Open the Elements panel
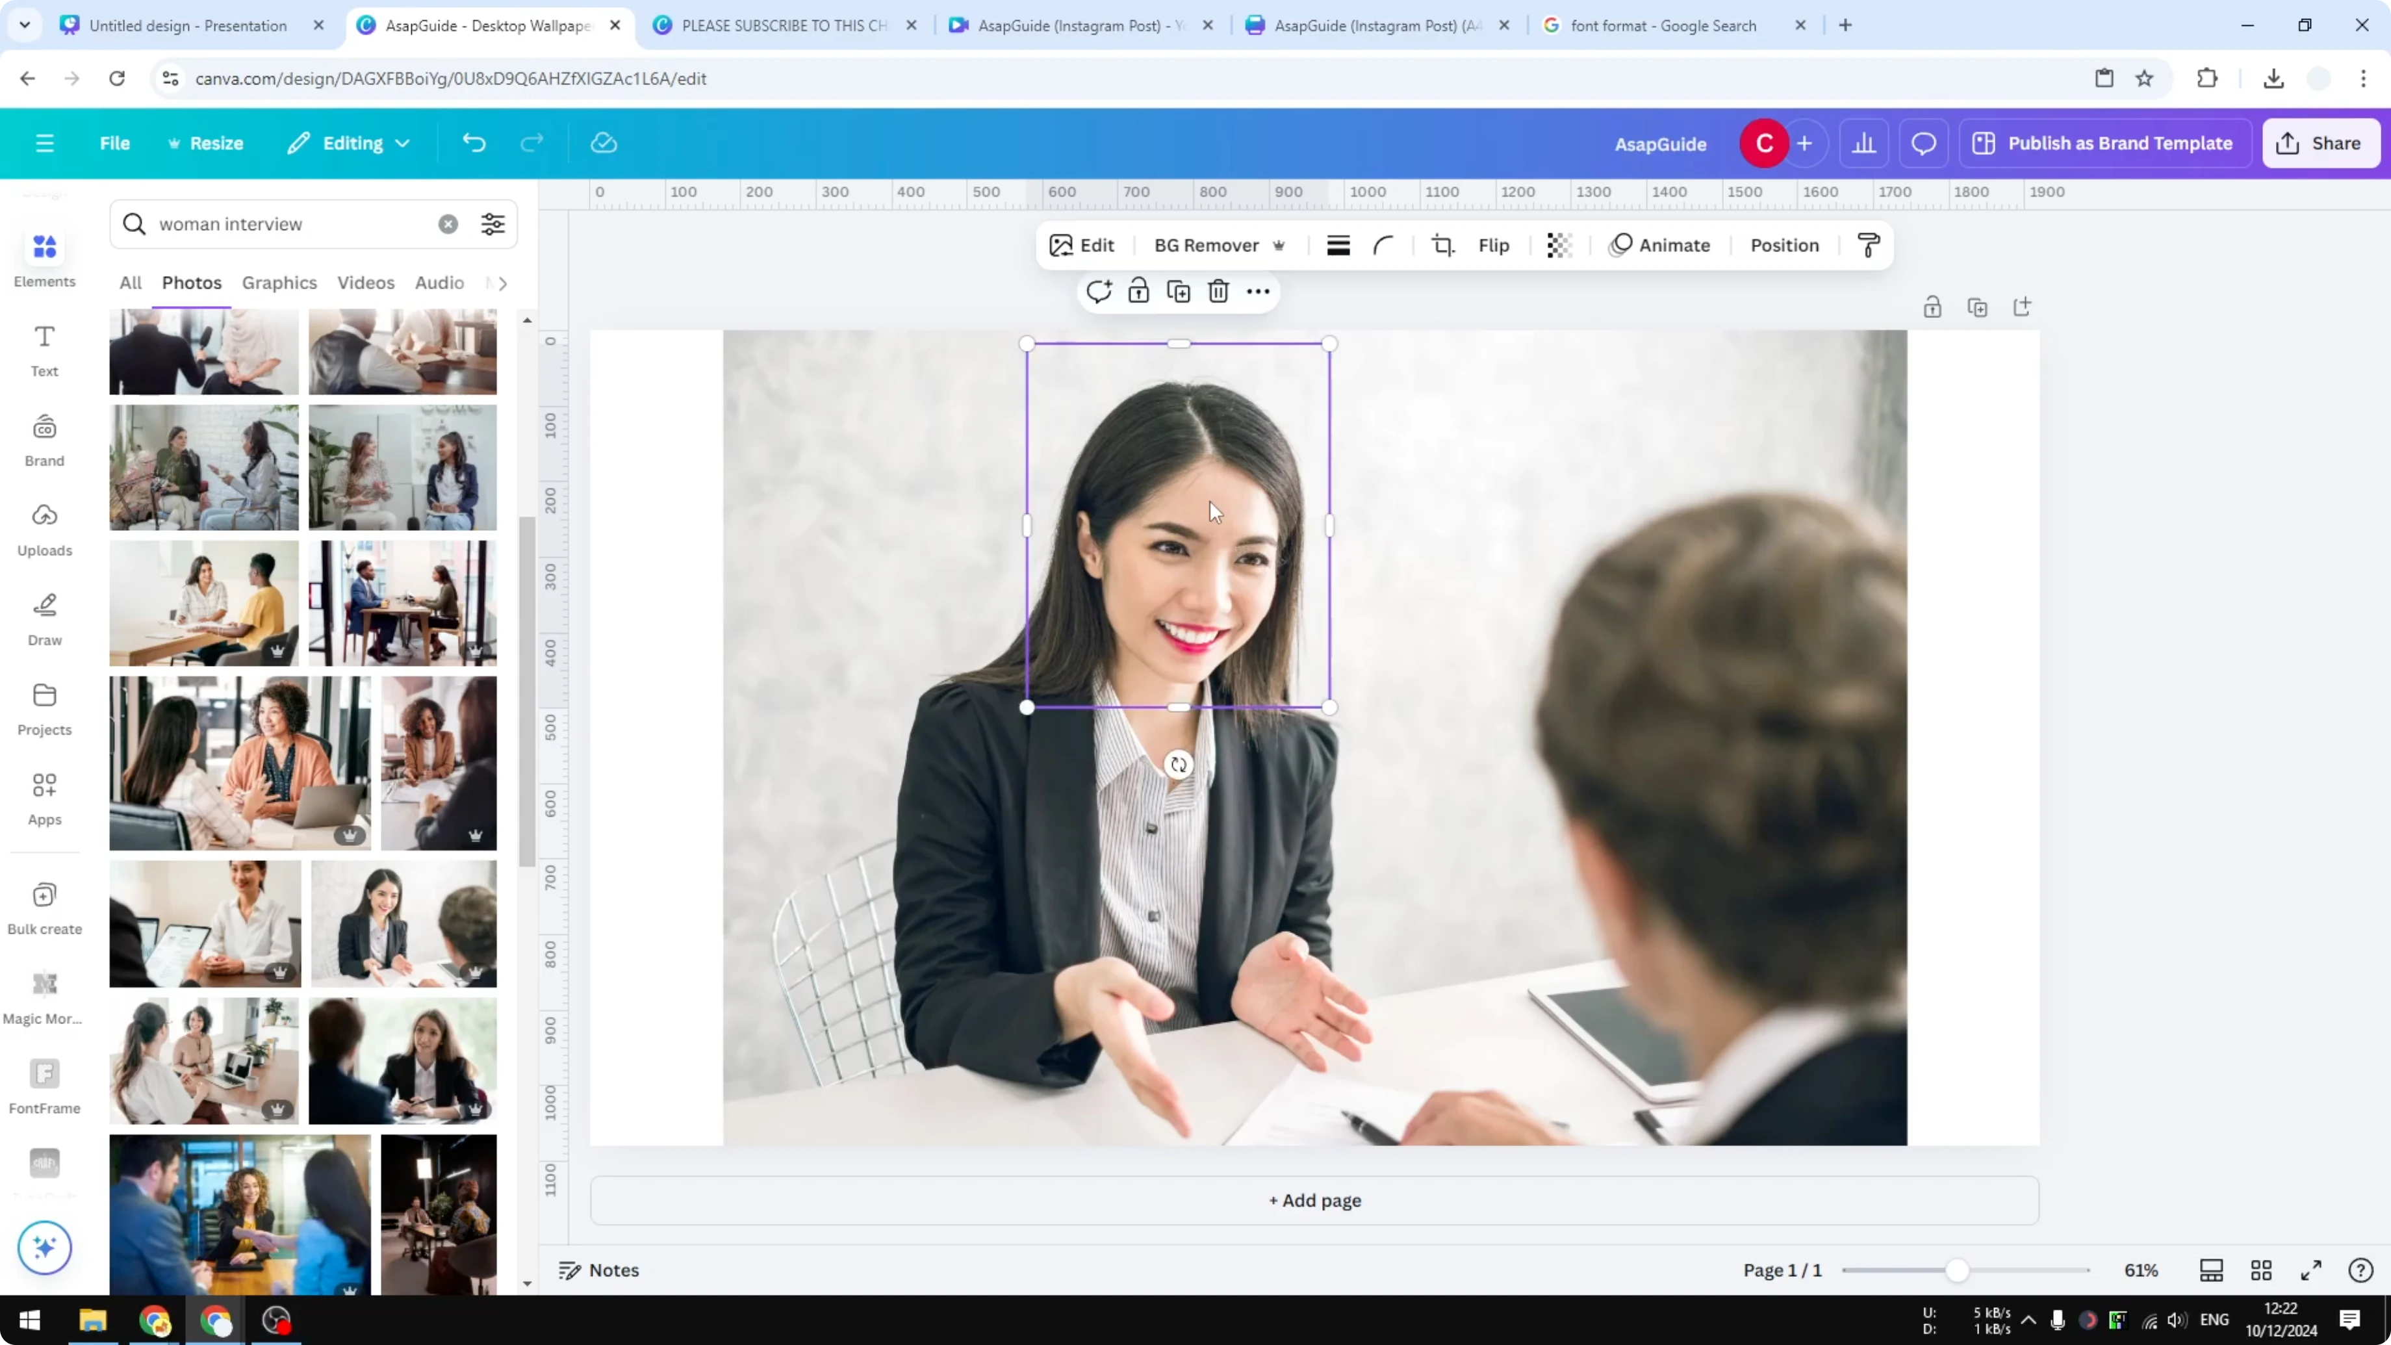2391x1345 pixels. (44, 257)
